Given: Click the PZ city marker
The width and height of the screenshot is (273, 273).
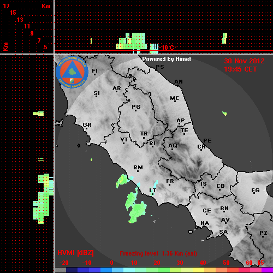Looking at the screenshot, I should (x=263, y=234).
